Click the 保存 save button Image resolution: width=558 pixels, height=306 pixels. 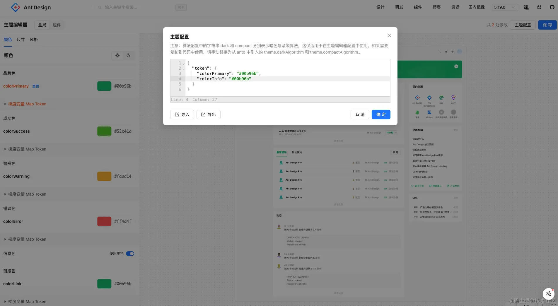pyautogui.click(x=547, y=25)
